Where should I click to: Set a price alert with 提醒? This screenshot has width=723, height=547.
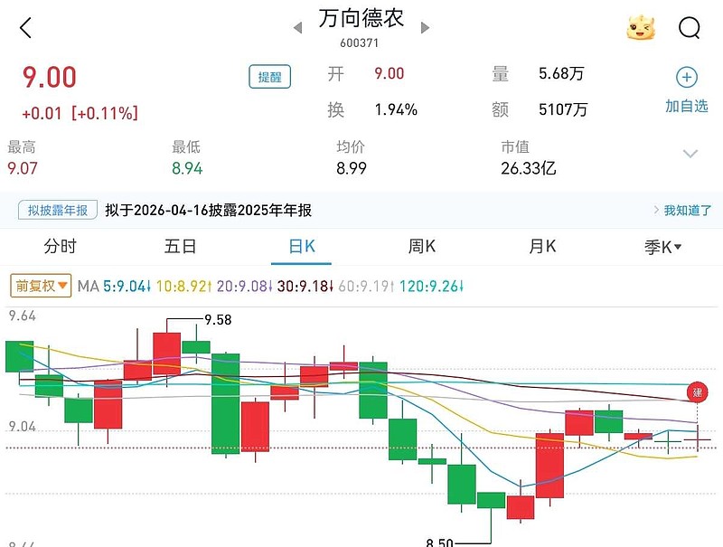(x=269, y=78)
